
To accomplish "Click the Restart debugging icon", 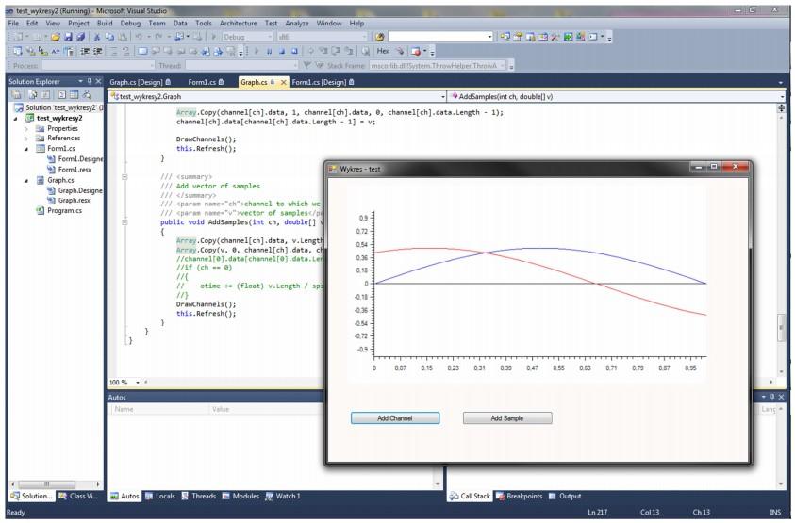I will (x=294, y=51).
